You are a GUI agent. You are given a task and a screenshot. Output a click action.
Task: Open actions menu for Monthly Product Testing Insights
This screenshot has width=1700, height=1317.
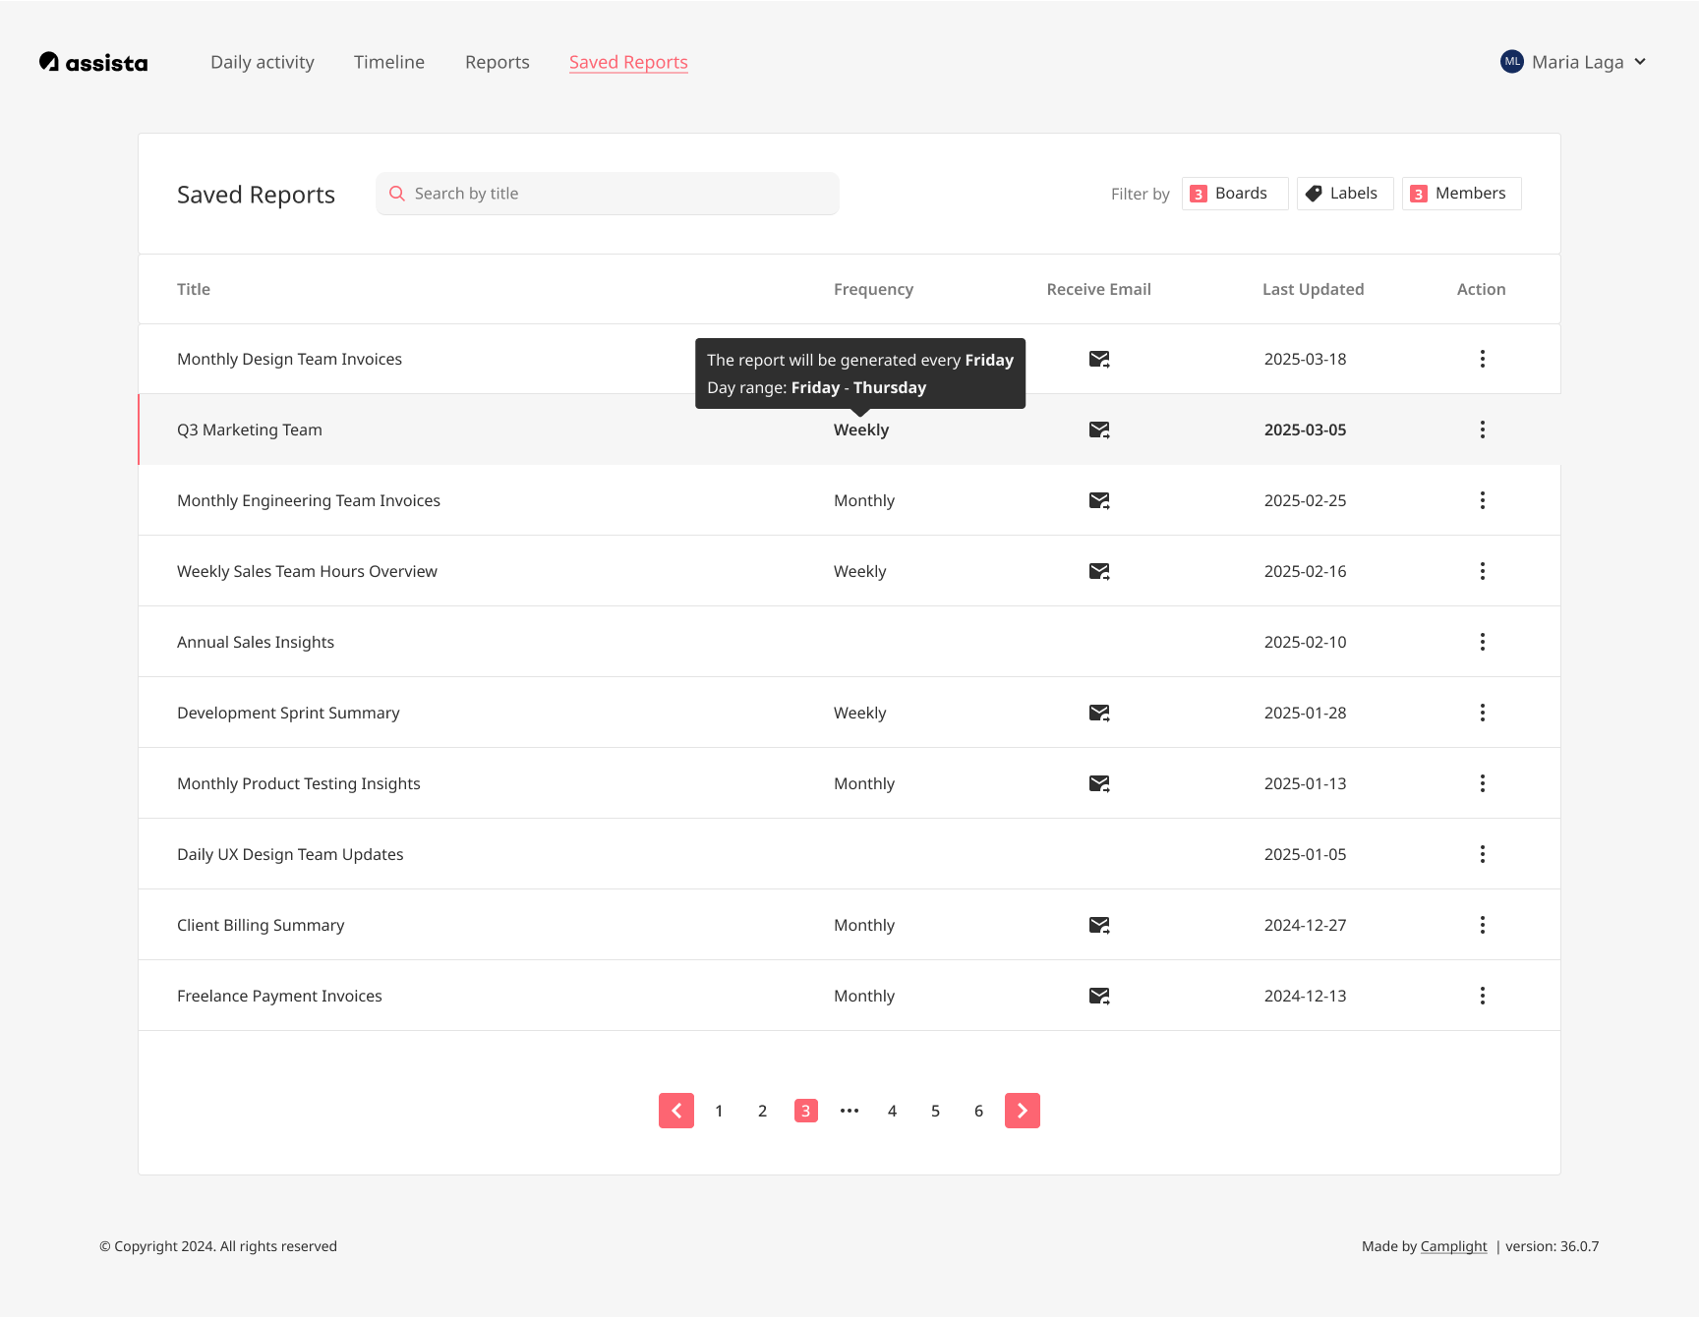[x=1483, y=783]
